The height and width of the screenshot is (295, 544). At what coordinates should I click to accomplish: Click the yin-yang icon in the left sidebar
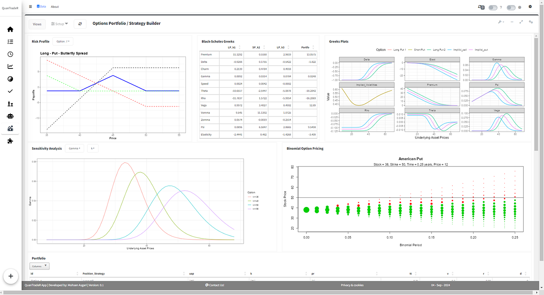[x=10, y=79]
